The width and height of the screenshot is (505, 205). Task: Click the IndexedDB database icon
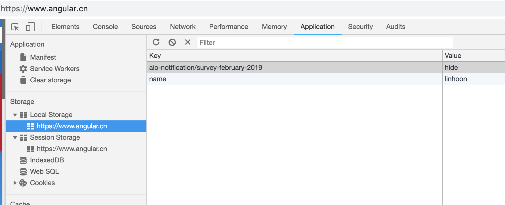pos(23,160)
